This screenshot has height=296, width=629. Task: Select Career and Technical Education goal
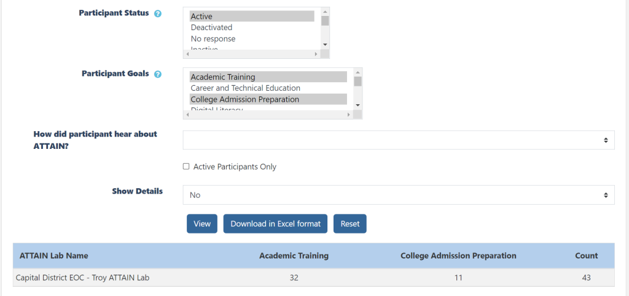click(x=245, y=88)
